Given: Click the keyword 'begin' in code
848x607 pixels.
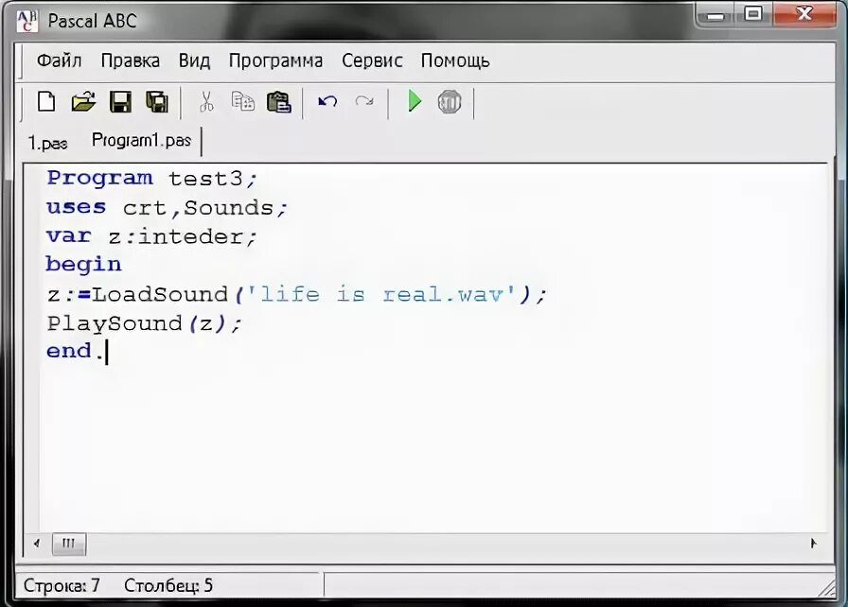Looking at the screenshot, I should coord(84,265).
